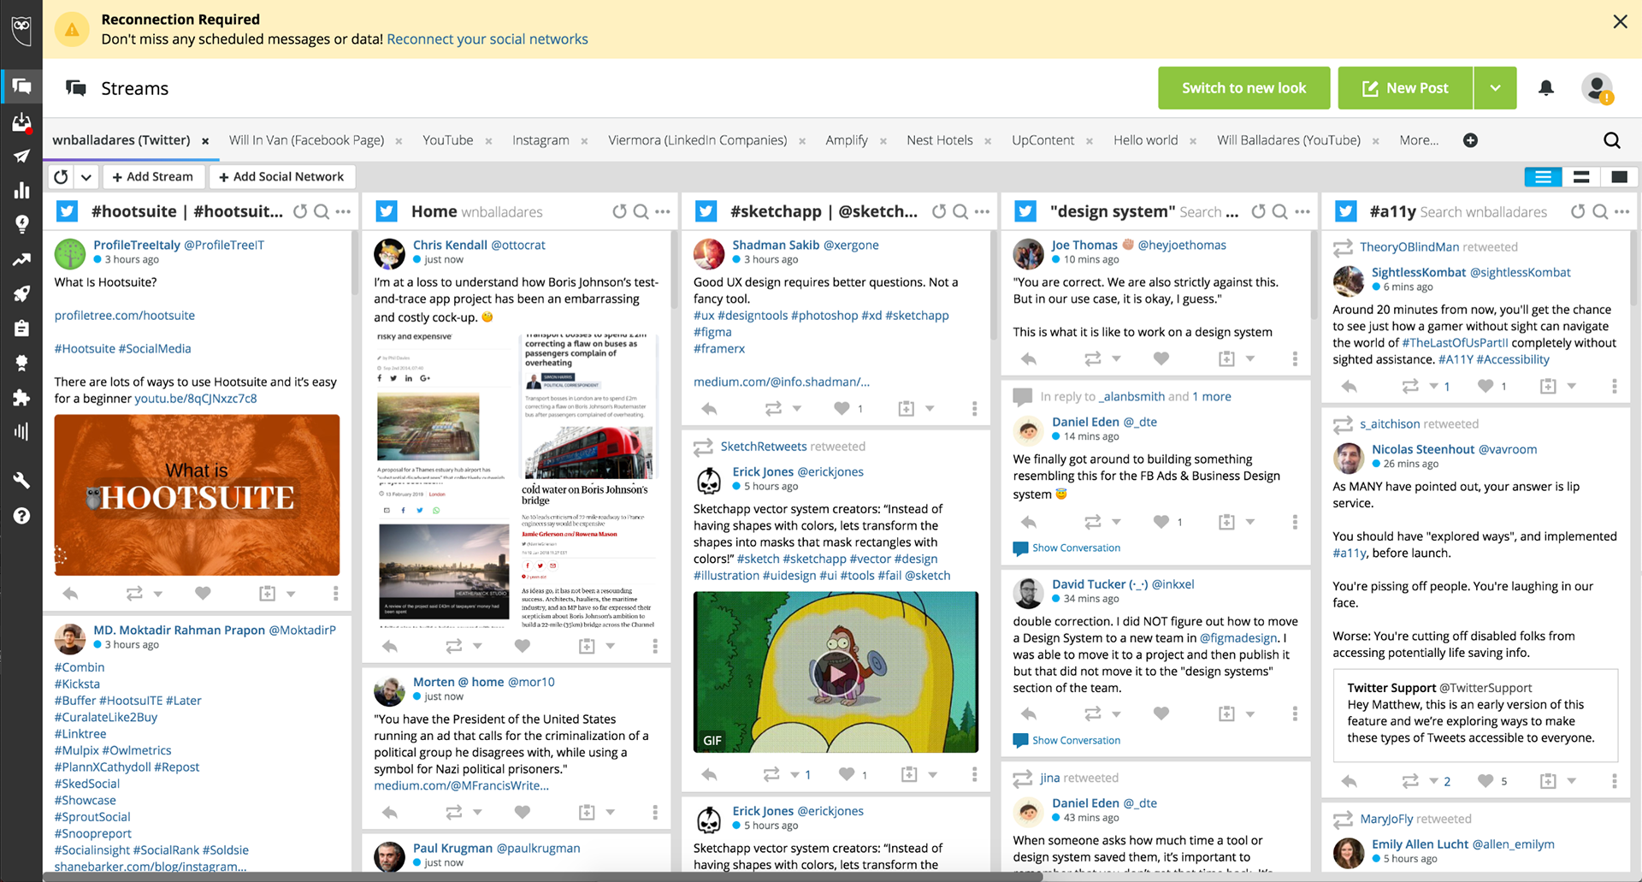Open Hootsuite owl logo

[21, 29]
